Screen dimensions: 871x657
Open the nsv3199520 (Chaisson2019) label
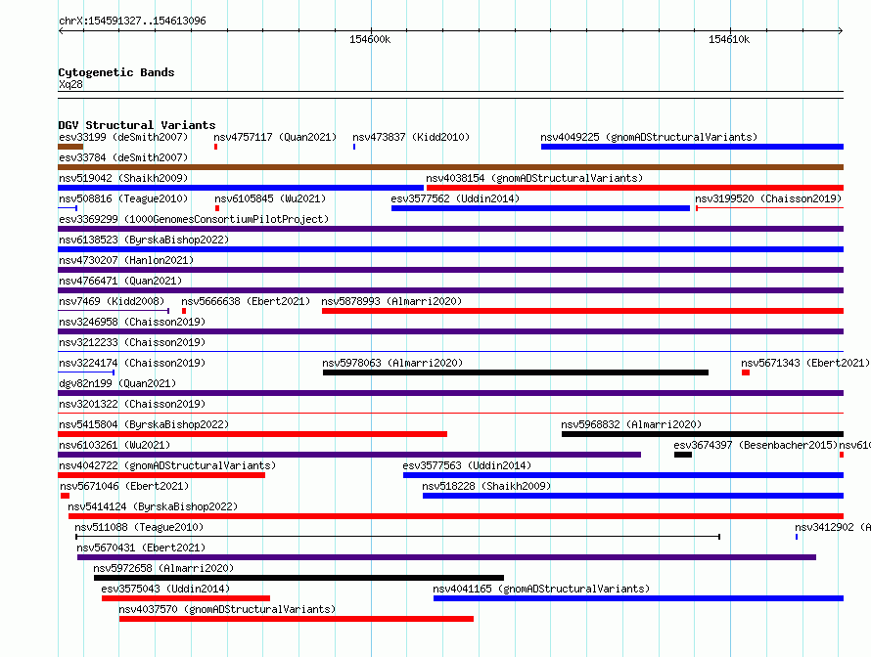tap(768, 198)
